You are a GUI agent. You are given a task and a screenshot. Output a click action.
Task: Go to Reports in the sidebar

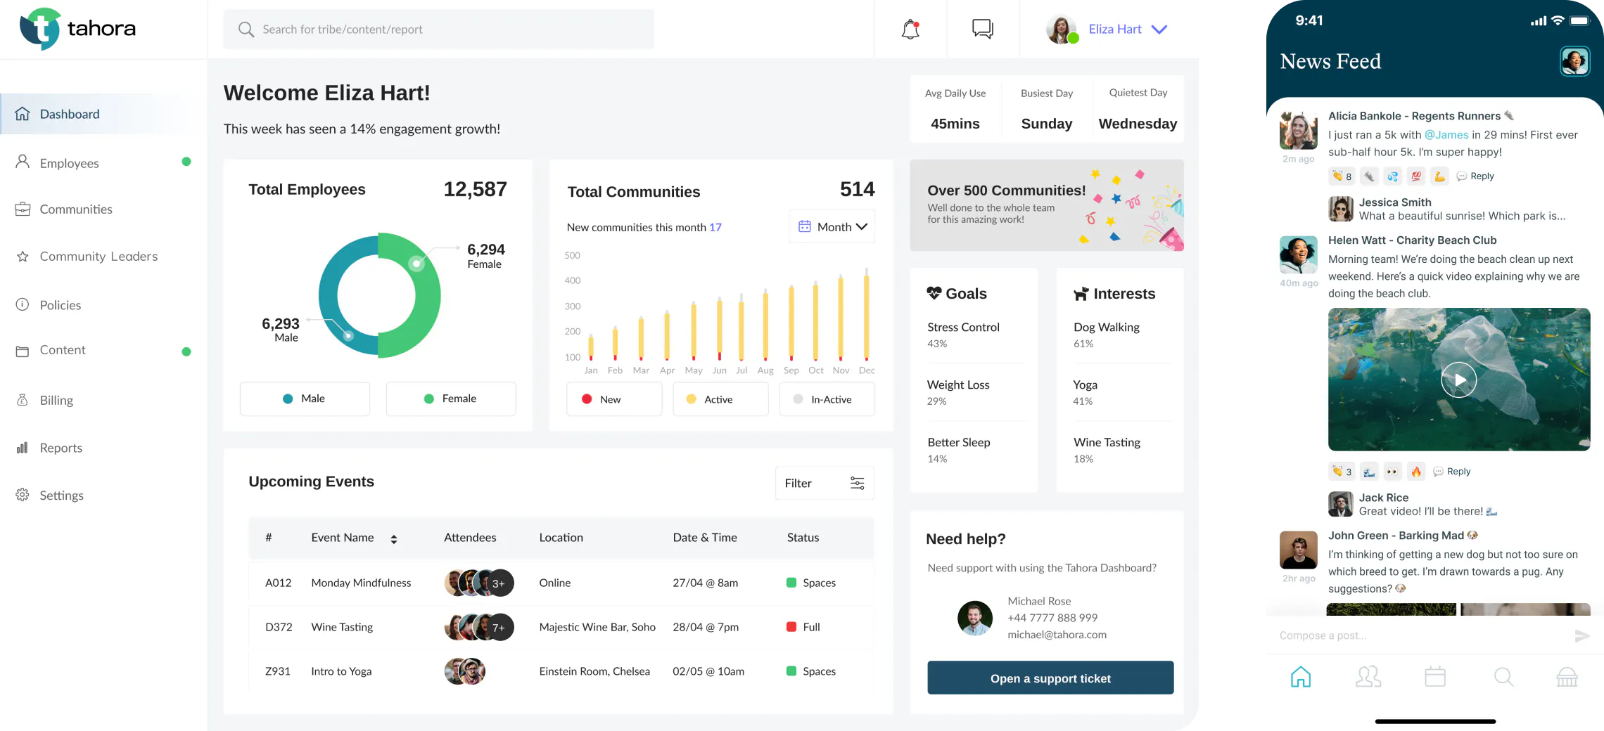pyautogui.click(x=61, y=448)
